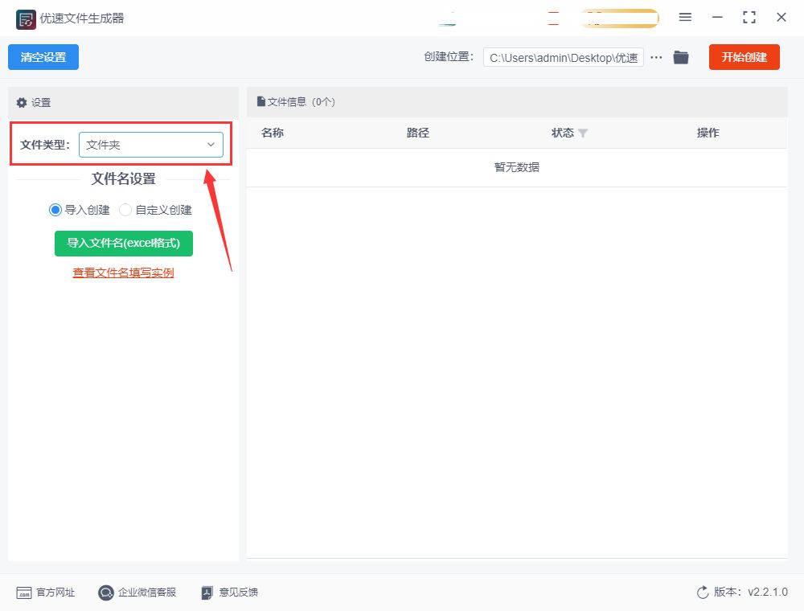Click the 创建位置 path input field
The width and height of the screenshot is (804, 611).
pos(563,57)
